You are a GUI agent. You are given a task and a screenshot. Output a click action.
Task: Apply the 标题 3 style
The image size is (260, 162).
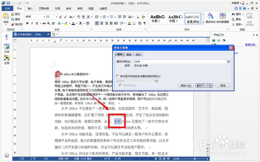click(175, 18)
